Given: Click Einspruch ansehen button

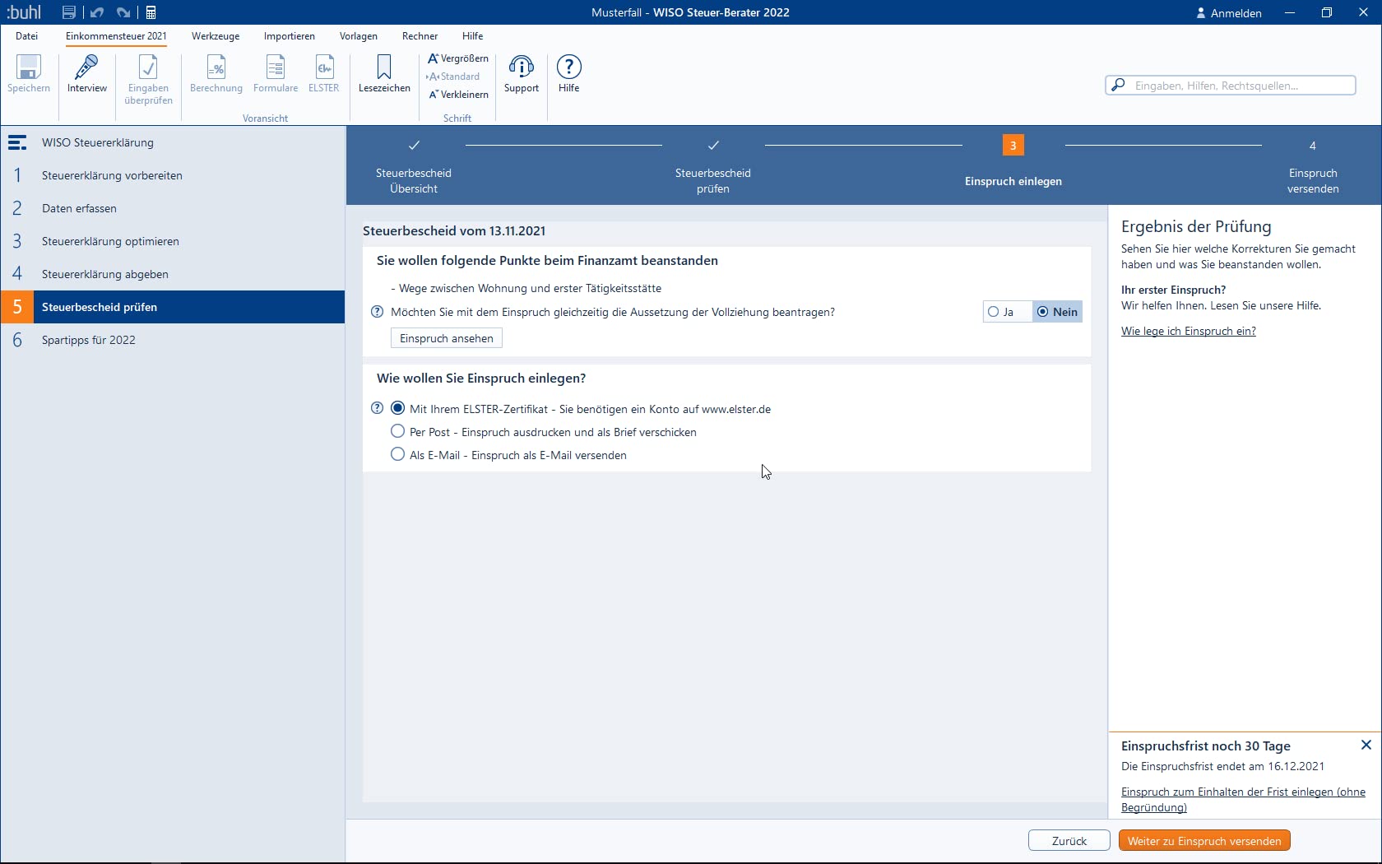Looking at the screenshot, I should pyautogui.click(x=447, y=338).
